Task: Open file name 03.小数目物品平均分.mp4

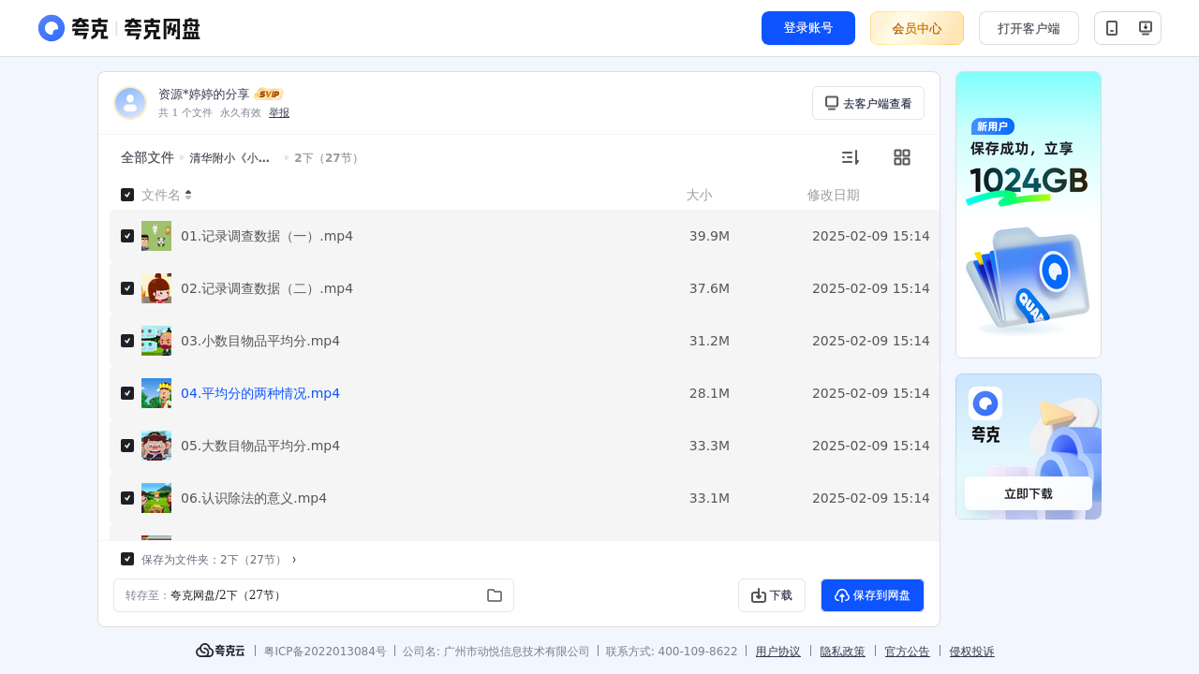Action: [260, 341]
